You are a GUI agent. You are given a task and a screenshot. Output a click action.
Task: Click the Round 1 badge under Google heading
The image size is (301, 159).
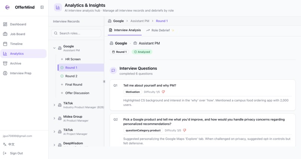pos(119,52)
